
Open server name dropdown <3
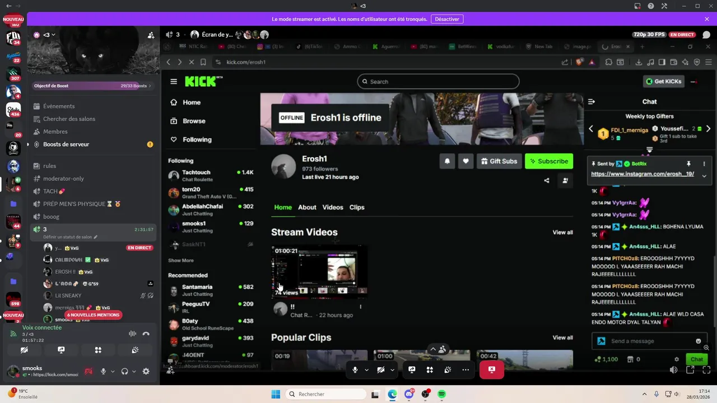[49, 35]
